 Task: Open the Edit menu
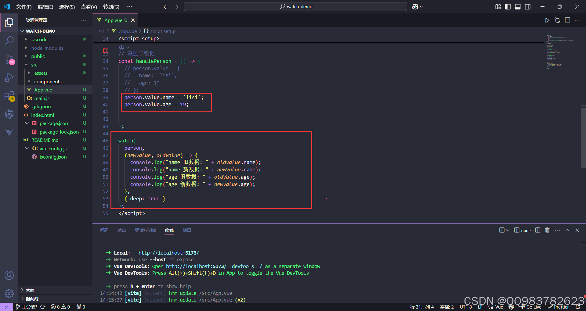(45, 7)
